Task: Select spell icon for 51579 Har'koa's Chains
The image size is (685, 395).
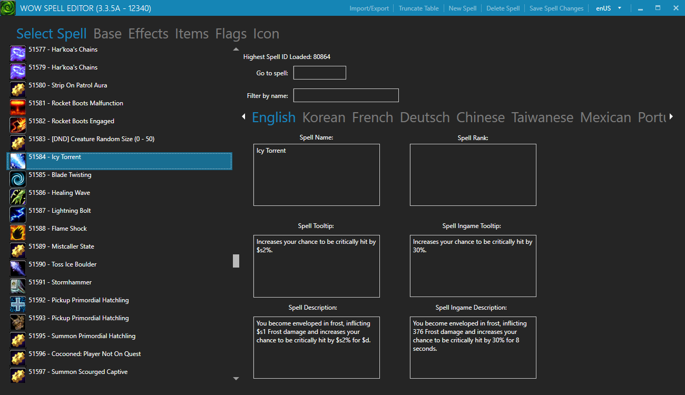Action: click(18, 71)
